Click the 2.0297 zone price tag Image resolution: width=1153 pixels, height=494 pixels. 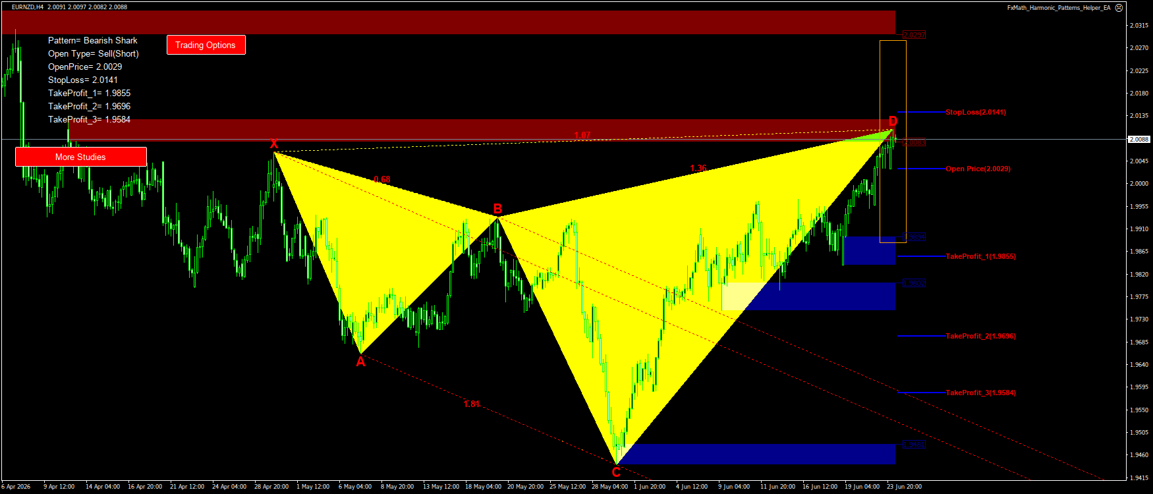914,35
